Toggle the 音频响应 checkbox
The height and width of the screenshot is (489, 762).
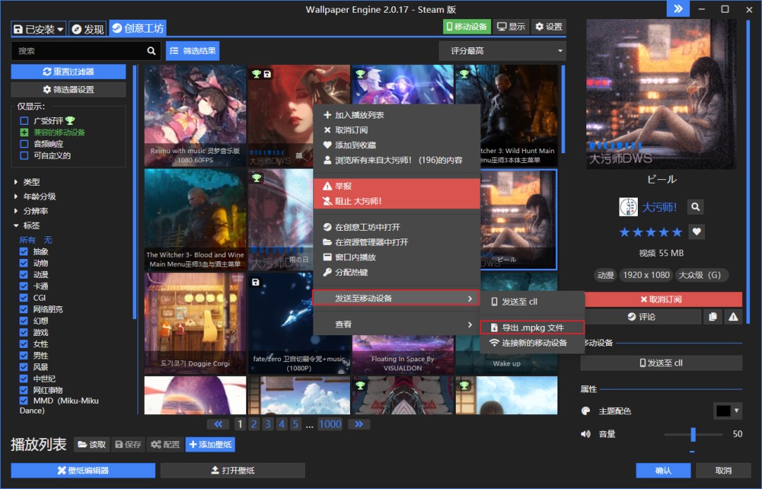point(24,144)
